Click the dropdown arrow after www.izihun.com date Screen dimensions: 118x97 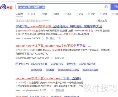click(x=43, y=38)
